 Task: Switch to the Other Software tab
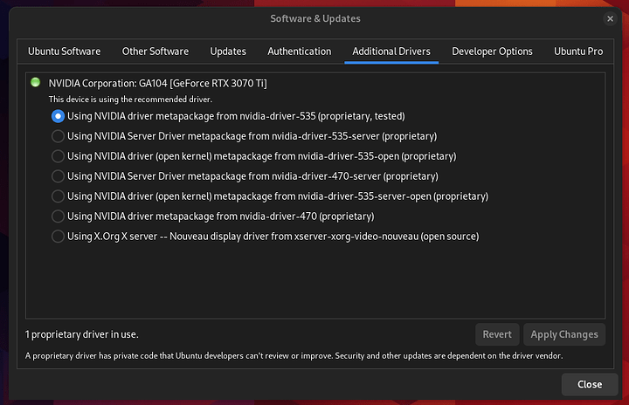click(x=156, y=51)
